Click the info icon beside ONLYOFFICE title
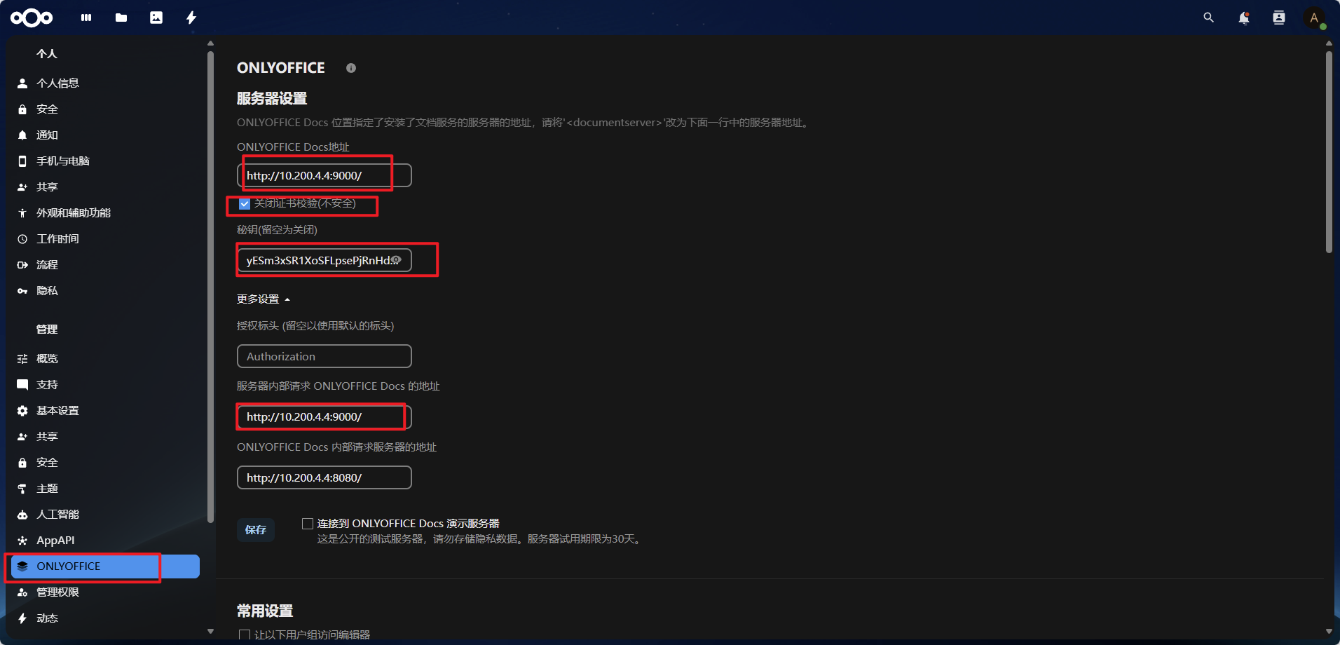Viewport: 1340px width, 645px height. pos(351,68)
